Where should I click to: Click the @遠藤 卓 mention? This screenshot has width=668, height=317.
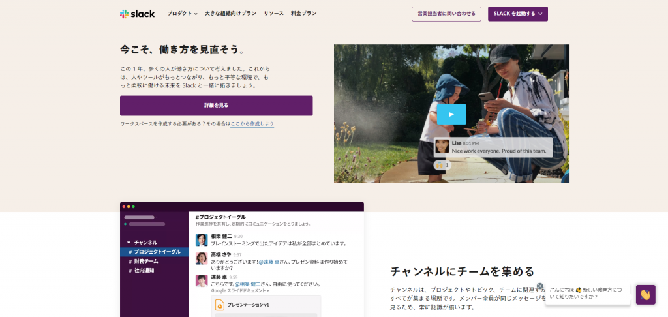tap(269, 262)
